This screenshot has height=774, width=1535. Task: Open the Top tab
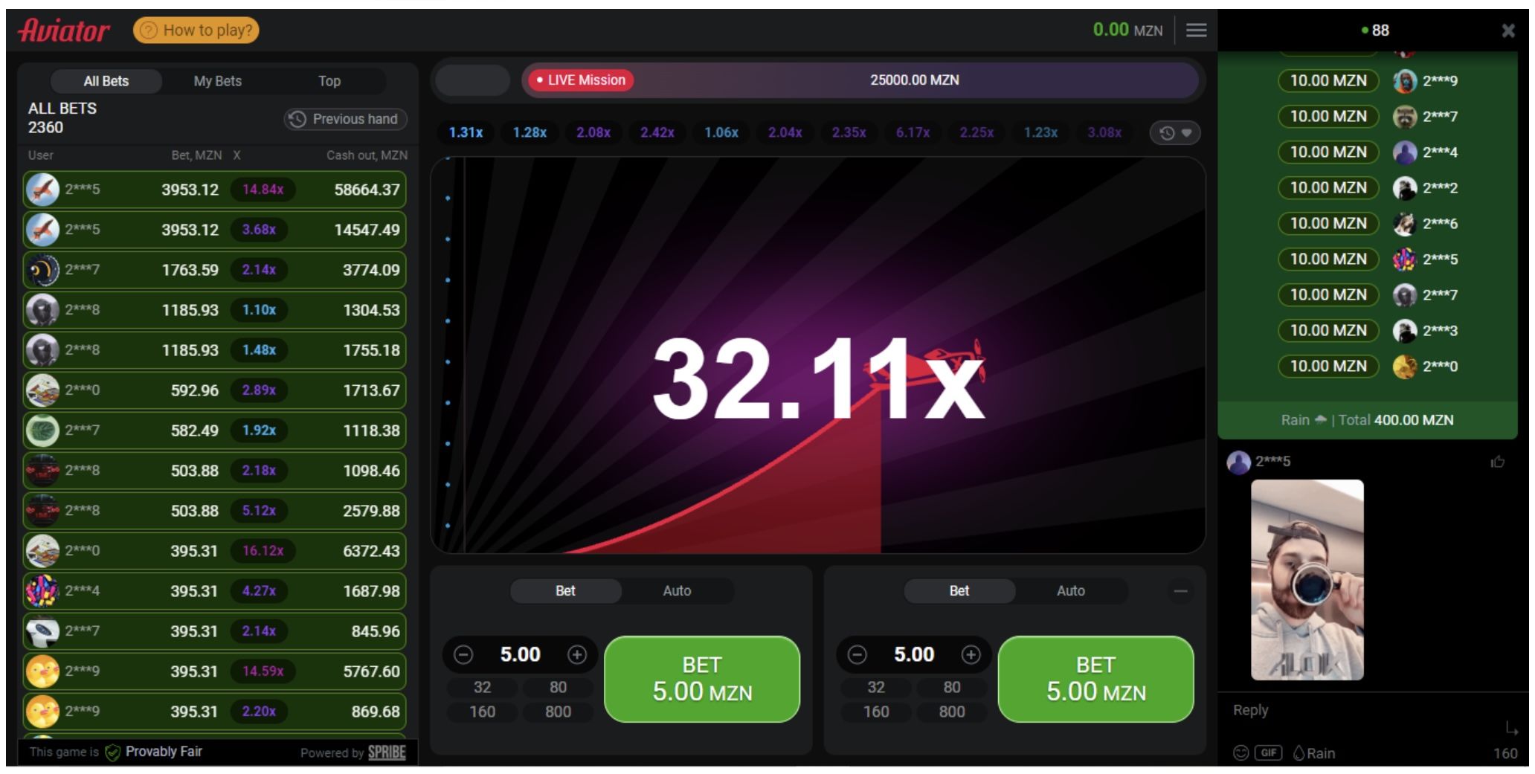329,81
